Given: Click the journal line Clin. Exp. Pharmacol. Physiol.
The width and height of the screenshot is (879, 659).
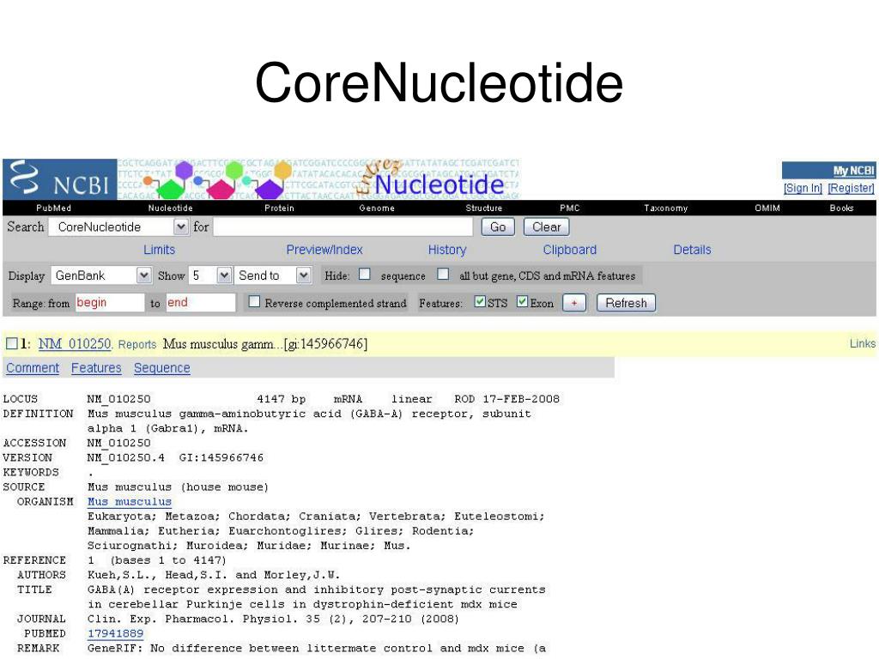Looking at the screenshot, I should 273,619.
